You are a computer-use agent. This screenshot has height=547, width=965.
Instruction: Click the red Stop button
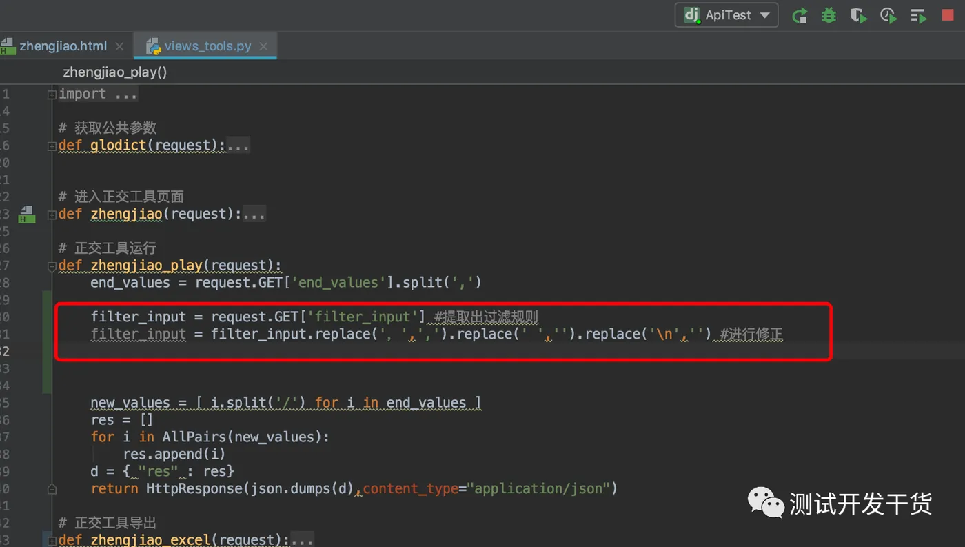click(x=948, y=15)
